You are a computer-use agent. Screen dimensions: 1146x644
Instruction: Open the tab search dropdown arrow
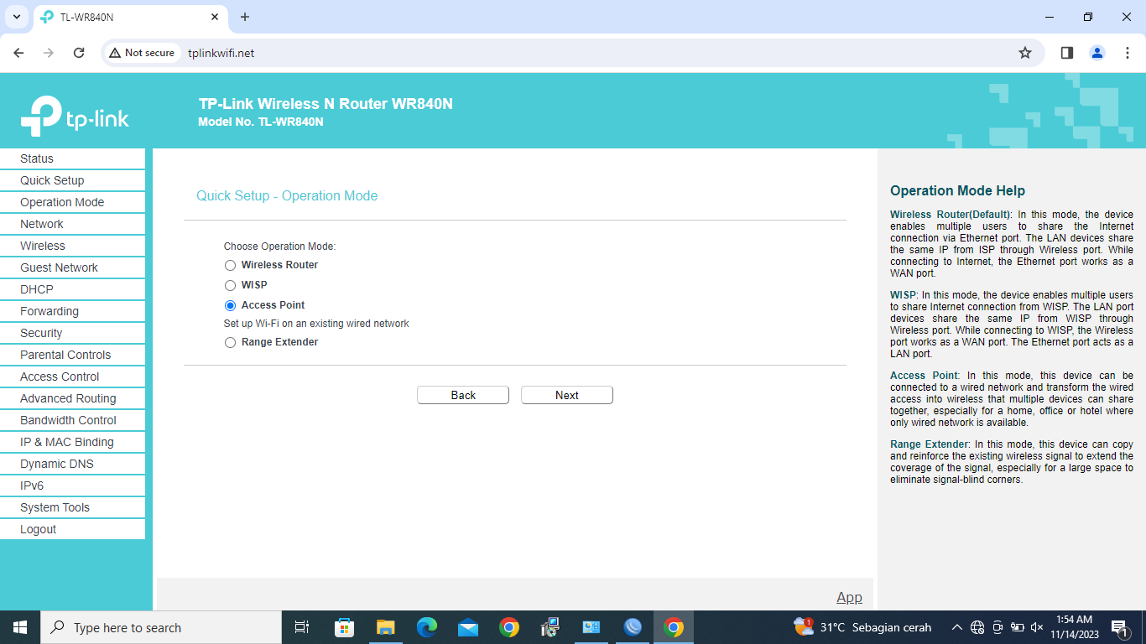point(16,17)
